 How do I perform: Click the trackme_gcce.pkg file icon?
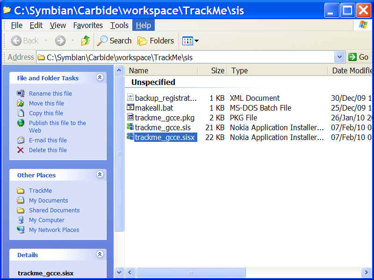pos(130,118)
